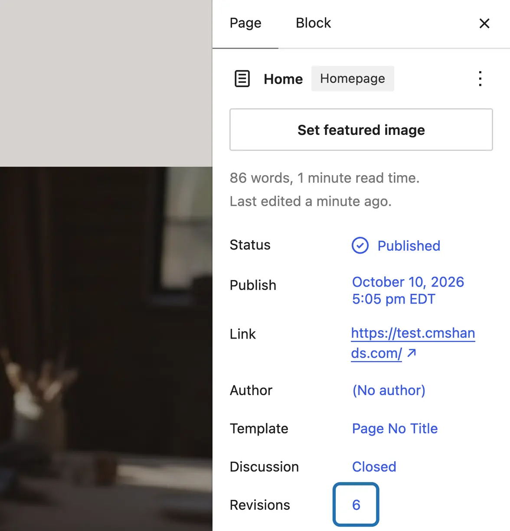Open the test.cmshands.com page link
This screenshot has width=510, height=531.
(413, 343)
